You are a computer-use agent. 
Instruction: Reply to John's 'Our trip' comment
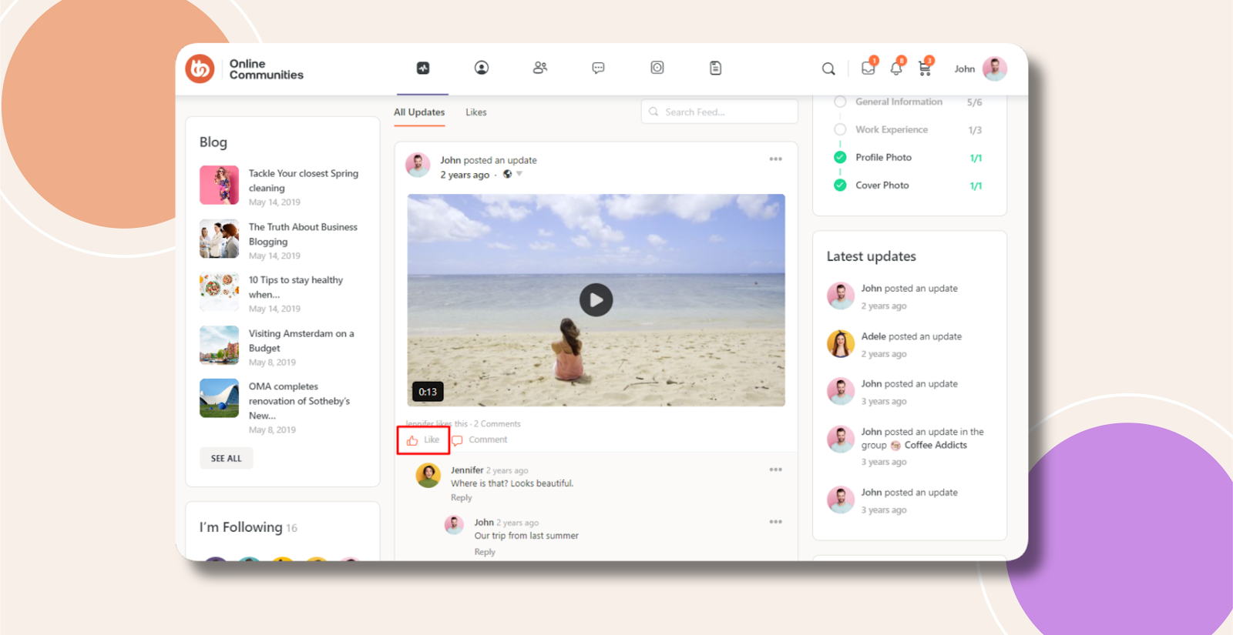click(x=485, y=552)
